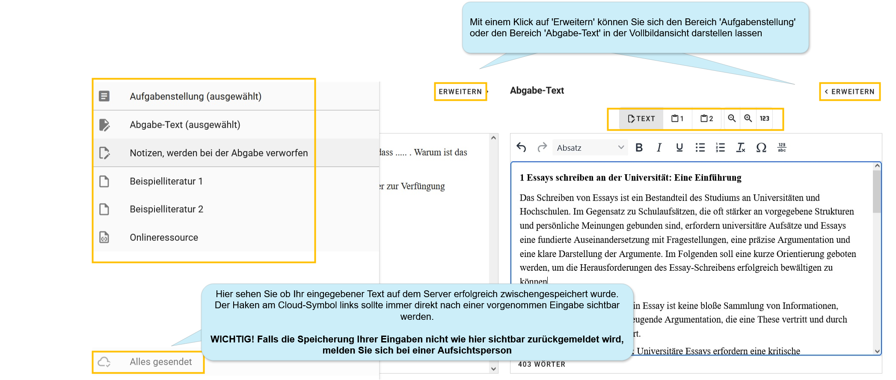Open Beispielliteratur 1 in the sidebar
This screenshot has height=380, width=896.
[x=236, y=181]
